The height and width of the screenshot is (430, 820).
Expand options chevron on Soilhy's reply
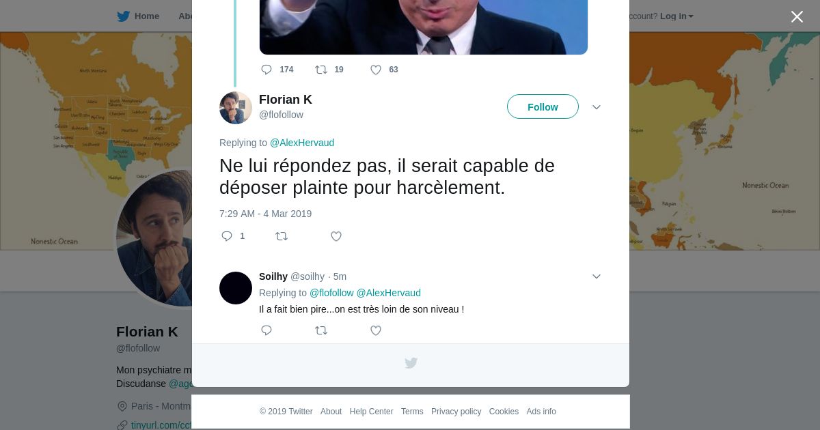[597, 276]
